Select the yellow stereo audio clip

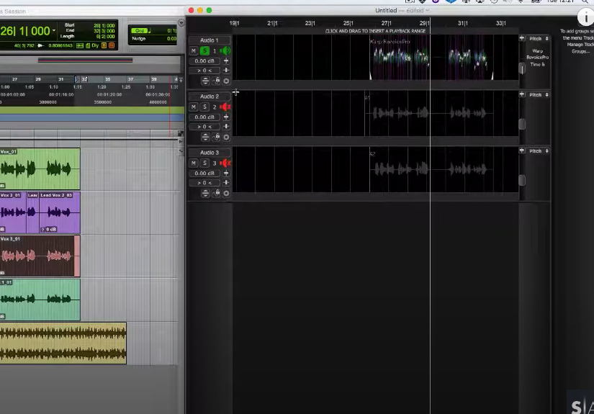coord(63,343)
